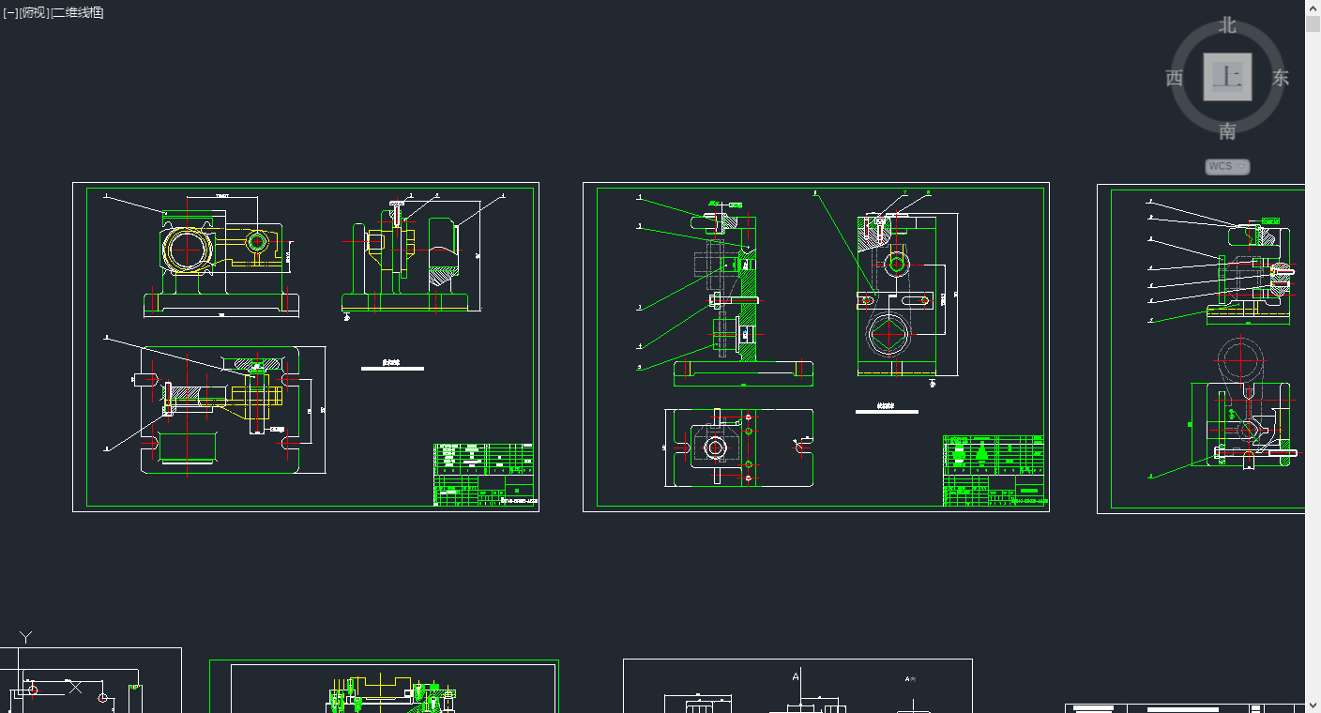Click the vertical scrollbar up arrow

pos(1313,8)
